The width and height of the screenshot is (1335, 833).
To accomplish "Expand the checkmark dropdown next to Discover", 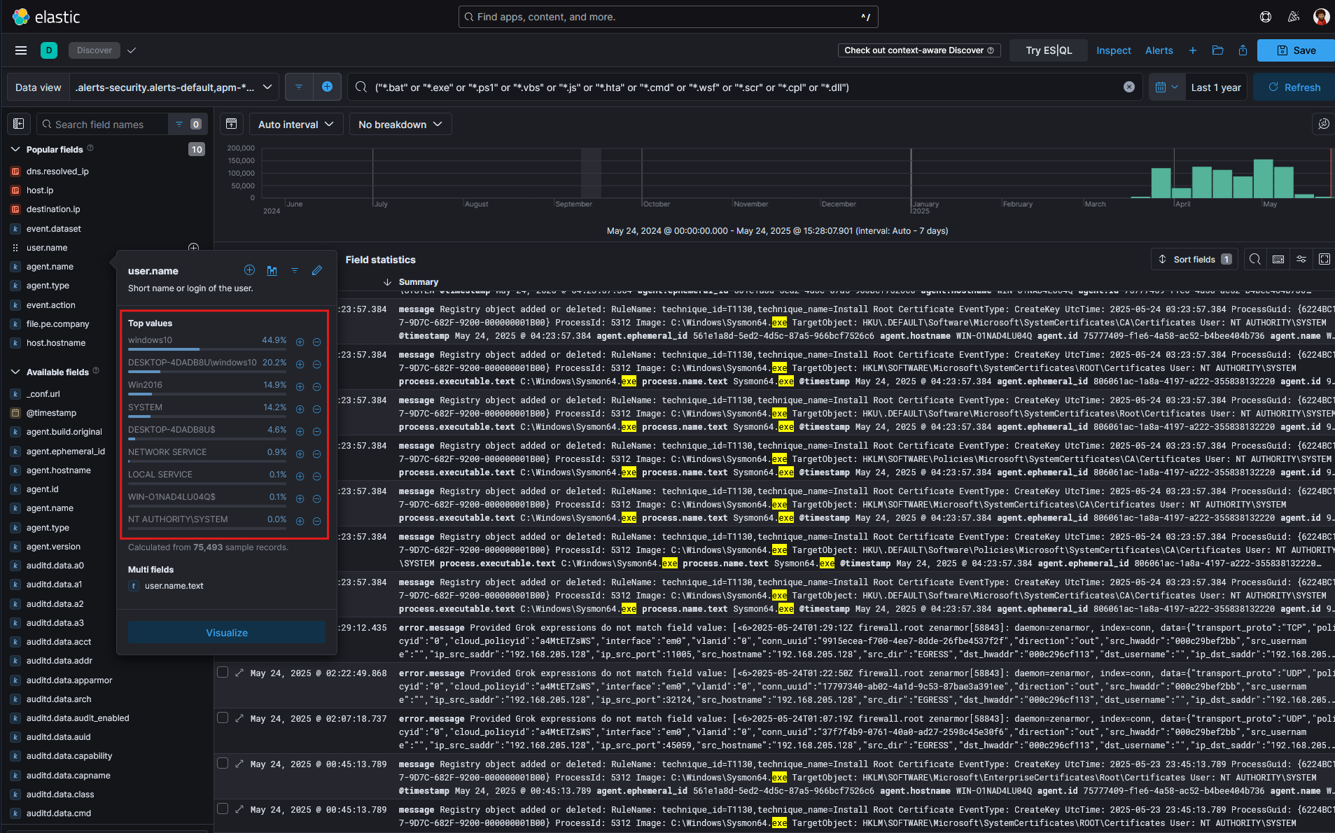I will [x=132, y=50].
